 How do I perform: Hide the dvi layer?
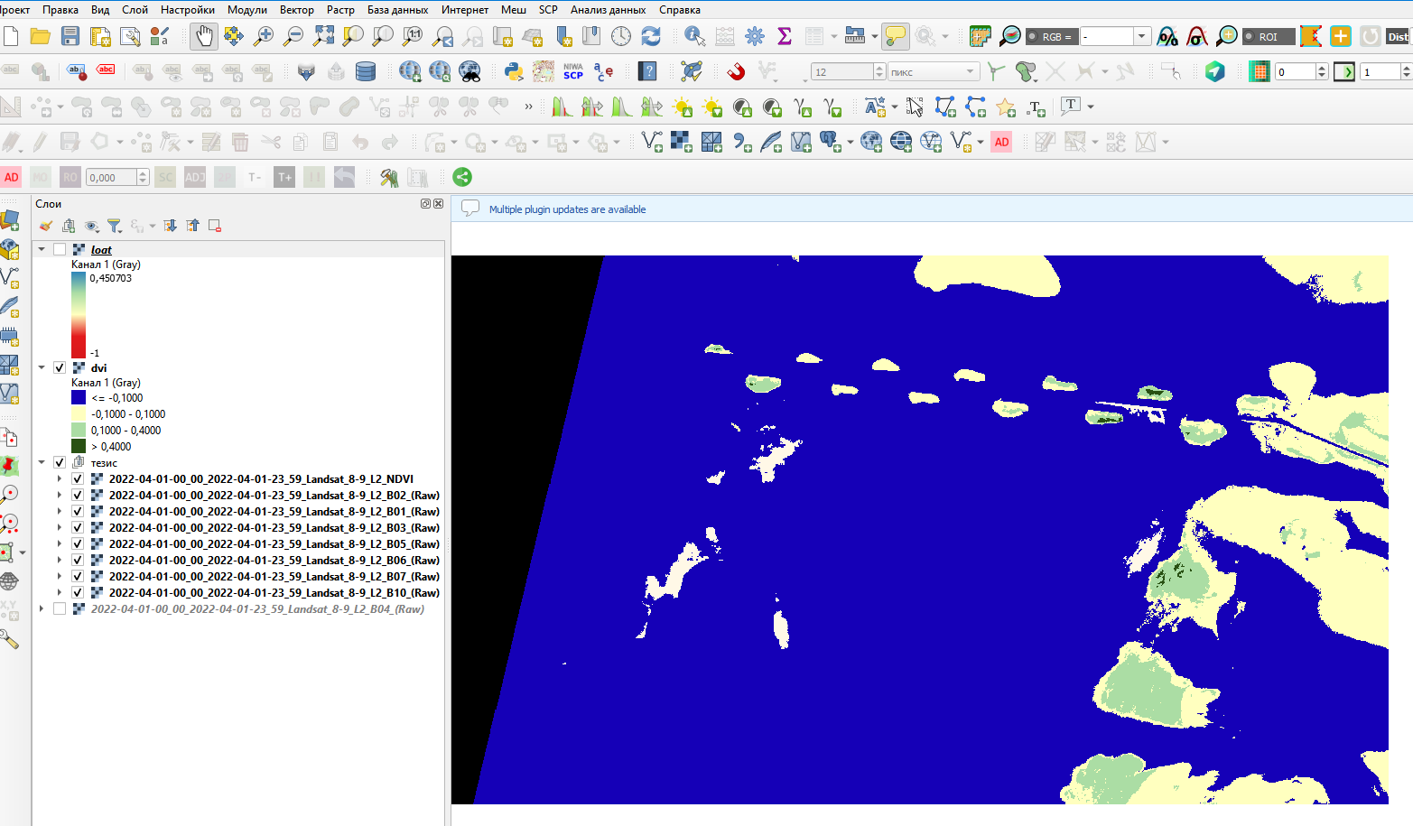click(60, 367)
